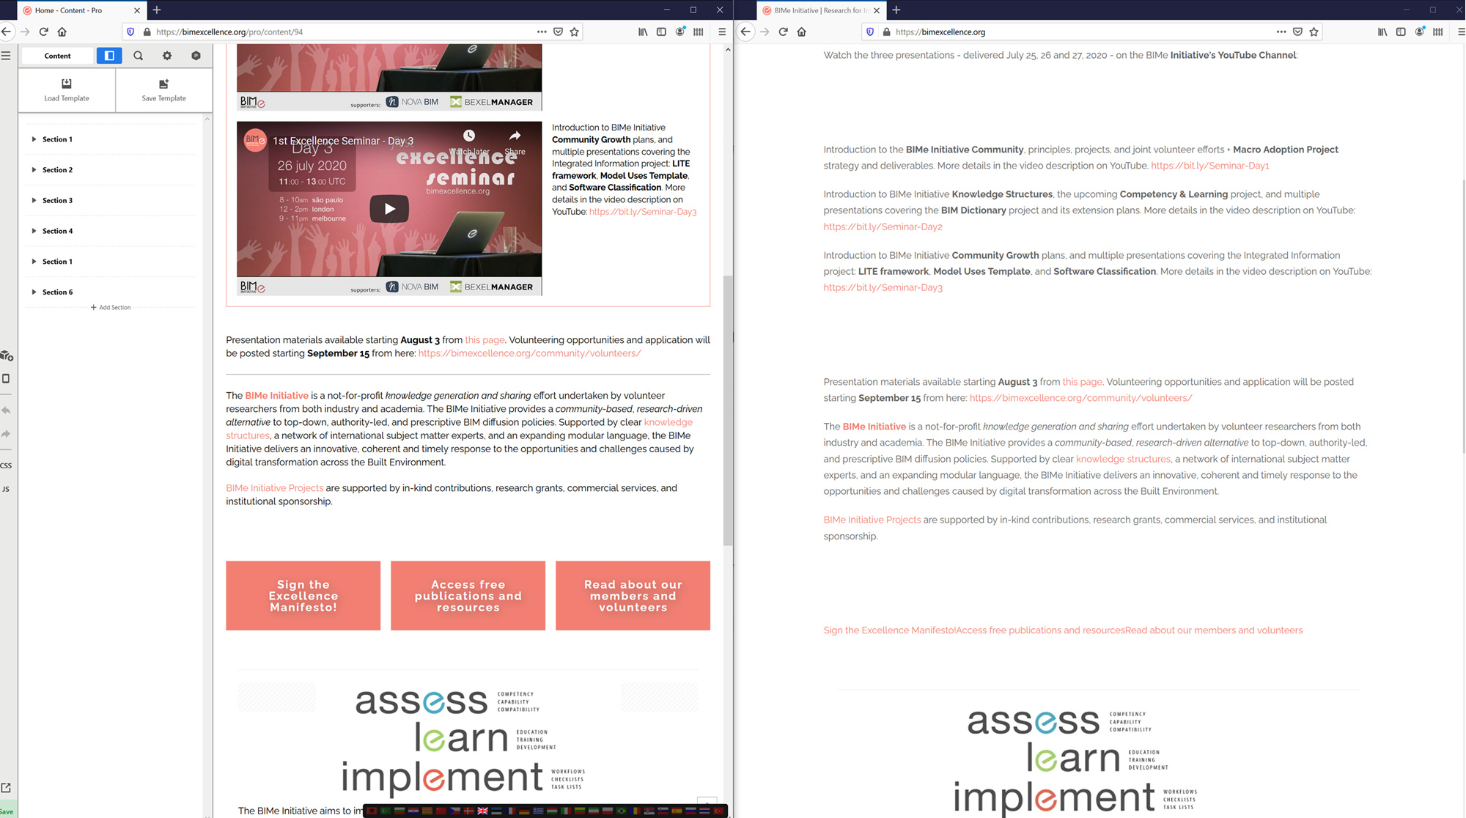1466x818 pixels.
Task: Click the device preview icon in editor sidebar
Action: pyautogui.click(x=6, y=379)
